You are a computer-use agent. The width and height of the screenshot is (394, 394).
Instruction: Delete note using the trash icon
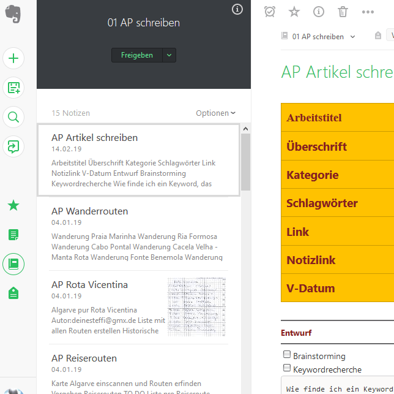point(343,11)
